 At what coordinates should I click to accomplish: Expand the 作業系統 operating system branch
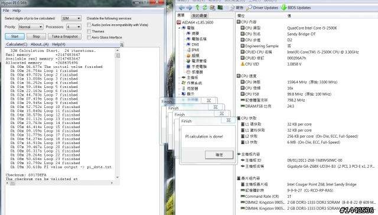179,83
